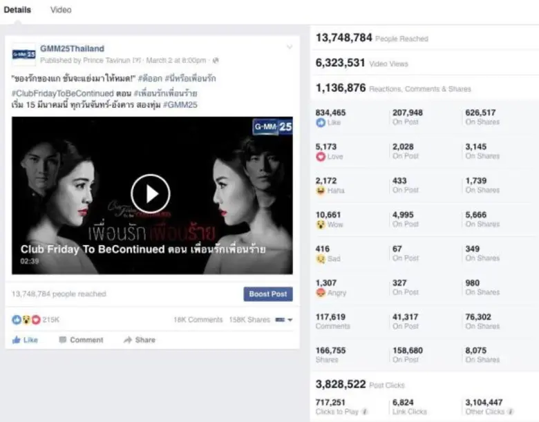Screen dimensions: 539x422
Task: Click the Haha reaction emoji icon
Action: pyautogui.click(x=321, y=191)
